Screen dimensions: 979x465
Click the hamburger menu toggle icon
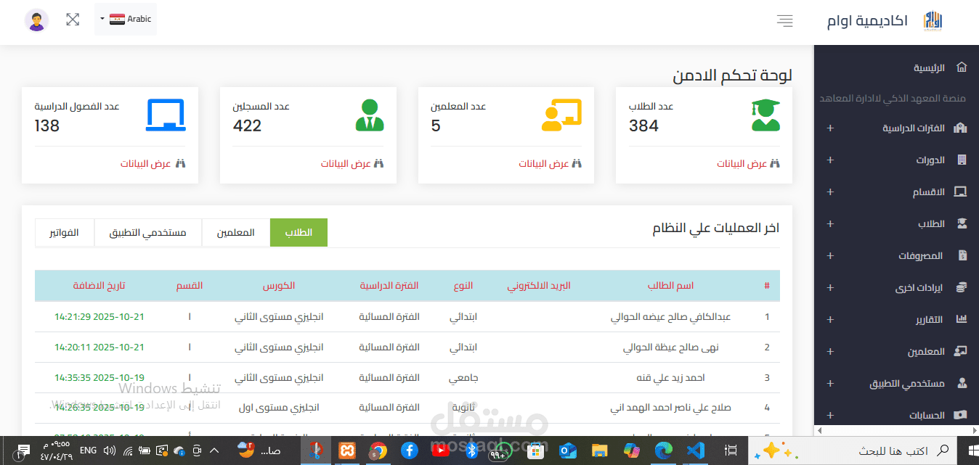pyautogui.click(x=784, y=20)
